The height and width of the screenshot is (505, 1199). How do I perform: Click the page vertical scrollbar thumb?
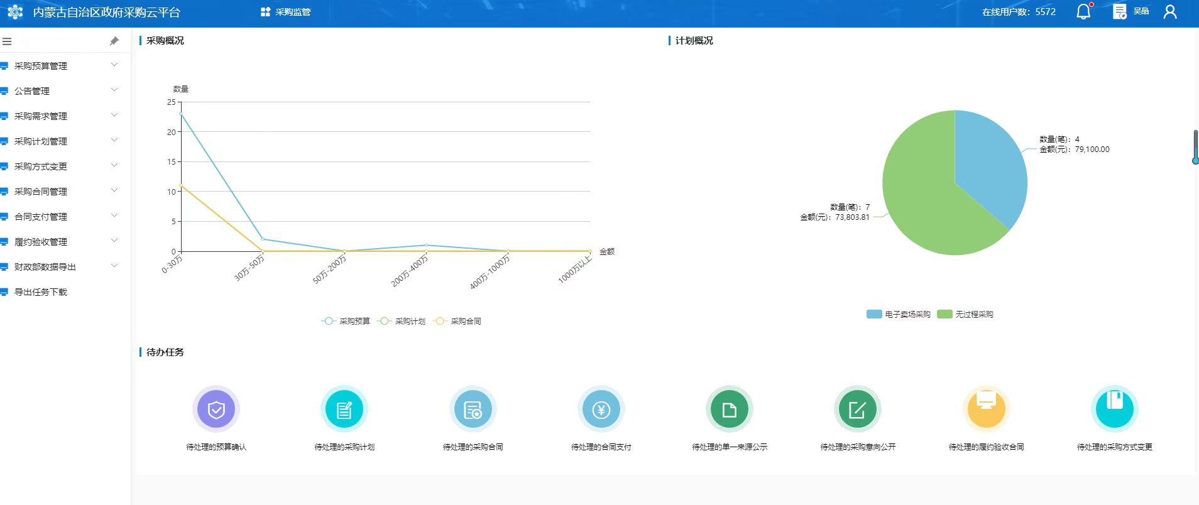pos(1195,147)
